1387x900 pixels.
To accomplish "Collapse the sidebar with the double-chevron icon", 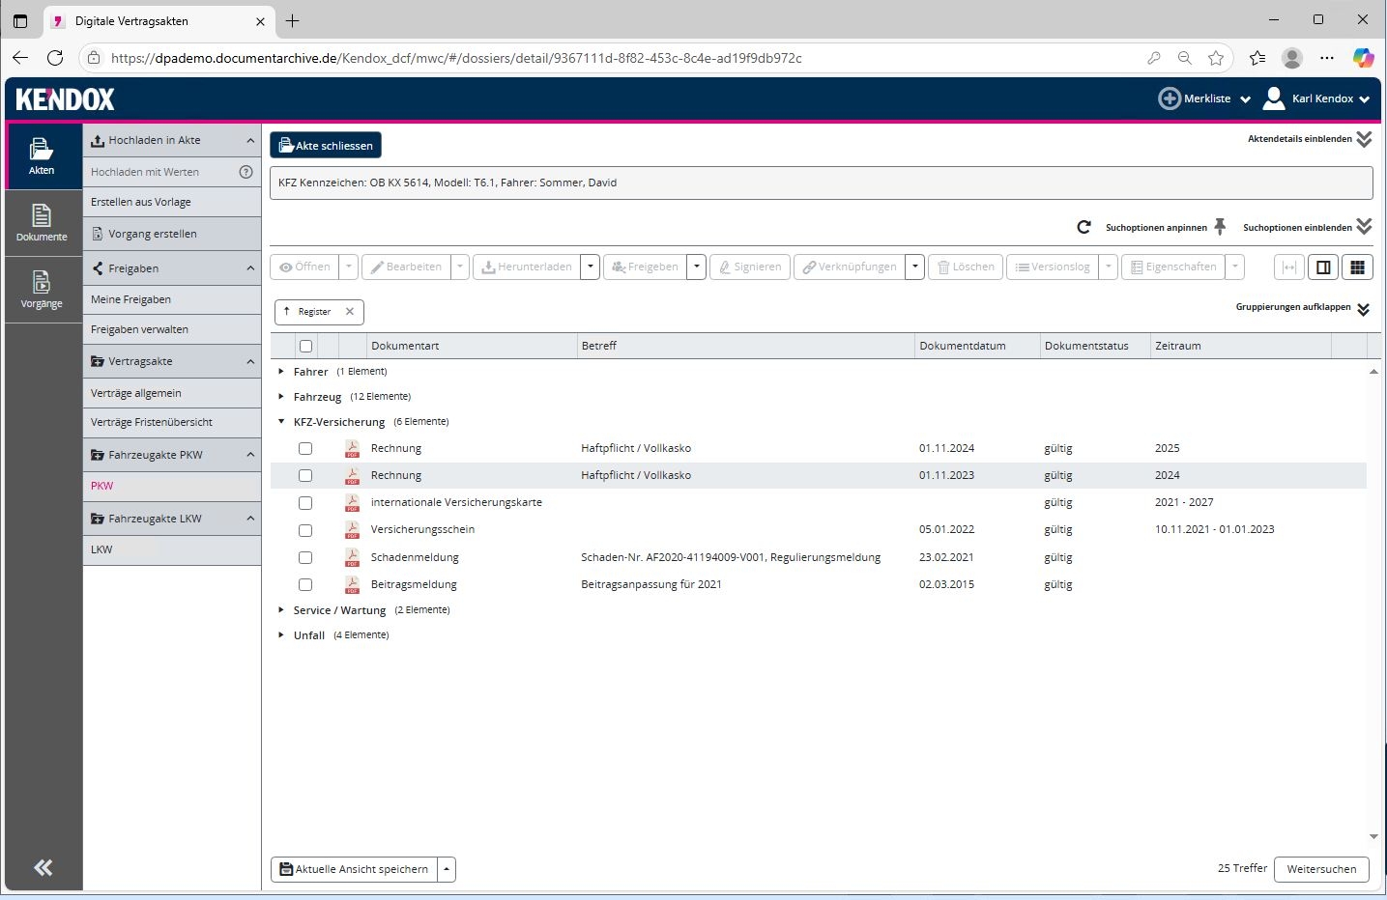I will (x=43, y=867).
